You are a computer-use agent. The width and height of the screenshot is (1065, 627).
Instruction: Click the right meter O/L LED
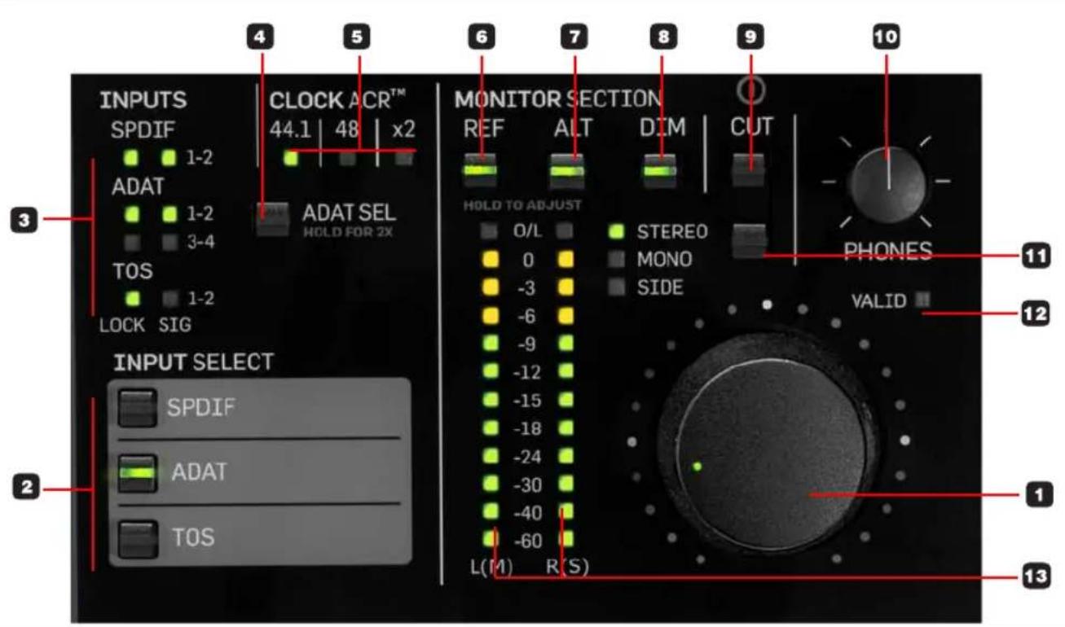[x=566, y=232]
